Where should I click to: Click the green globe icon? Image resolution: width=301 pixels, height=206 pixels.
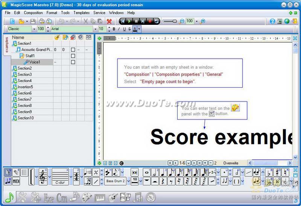pyautogui.click(x=287, y=21)
